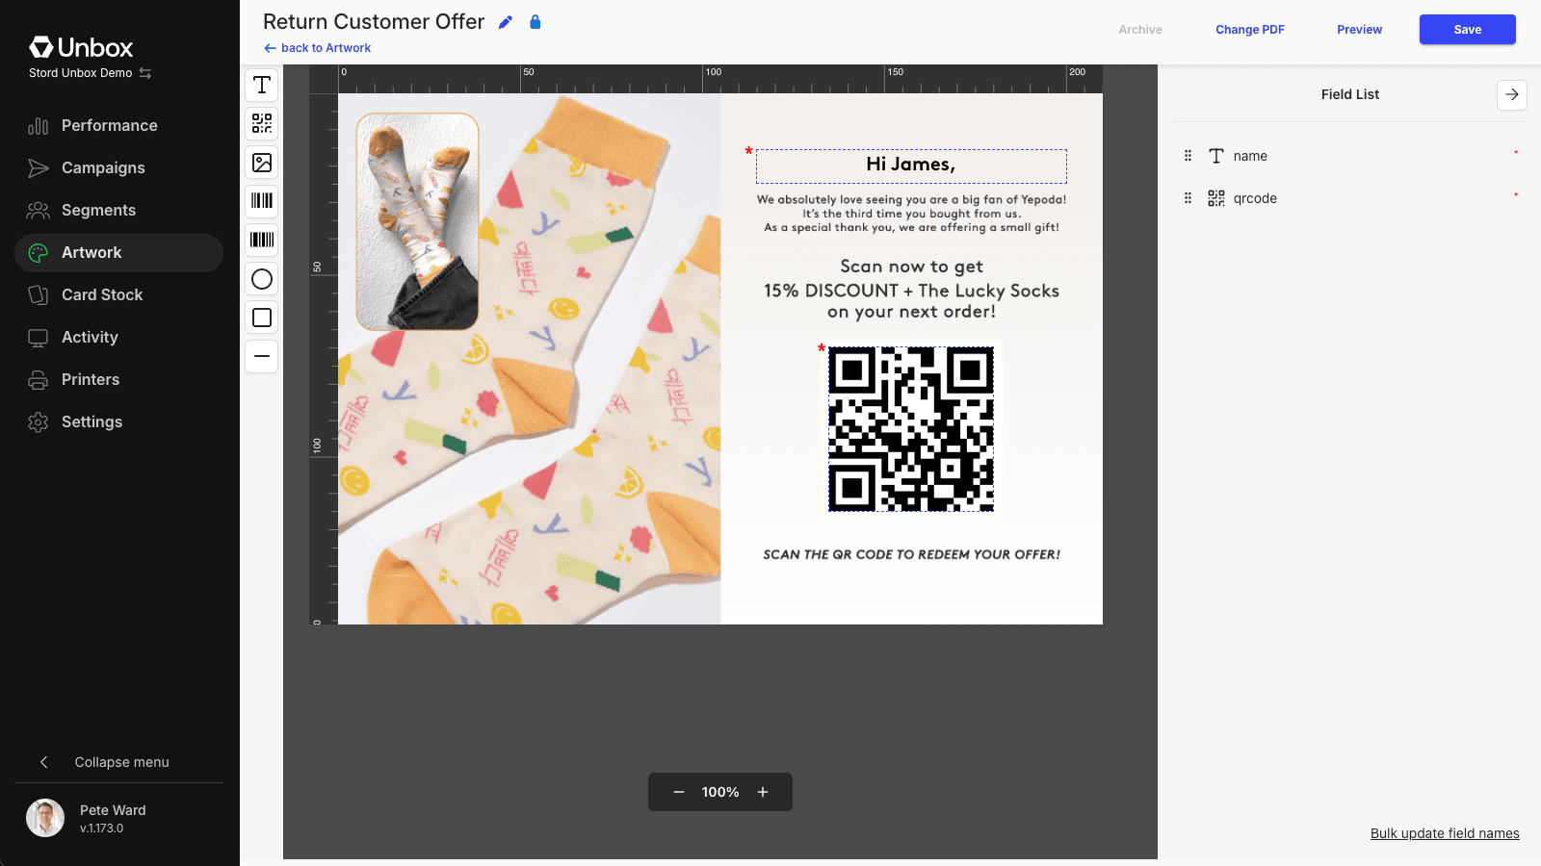The width and height of the screenshot is (1541, 866).
Task: Click the Pete Ward user name
Action: 113,810
